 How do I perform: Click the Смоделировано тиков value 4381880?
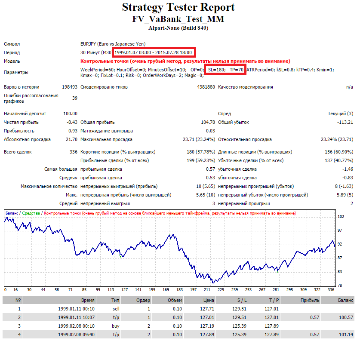(x=206, y=87)
